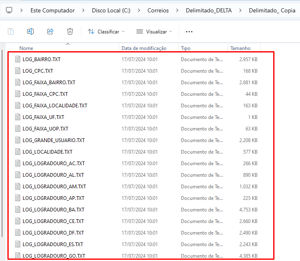Select the file name LOG_LOGRADOURO_AL.TXT
Image resolution: width=300 pixels, height=261 pixels.
click(x=53, y=175)
